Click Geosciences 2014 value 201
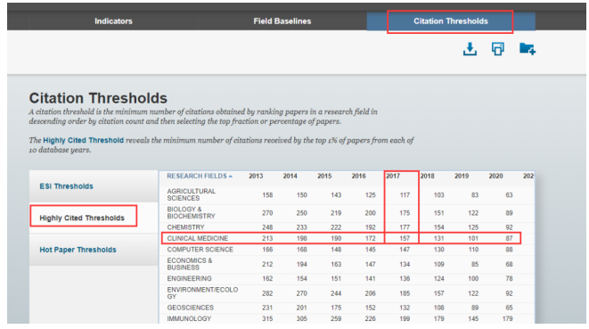Screen dimensions: 589x329 302,308
